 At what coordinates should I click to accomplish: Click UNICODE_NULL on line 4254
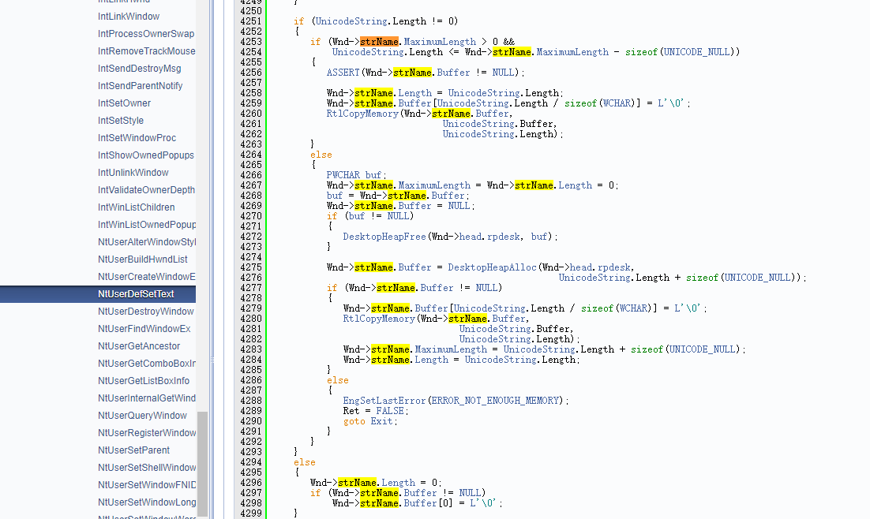click(697, 52)
